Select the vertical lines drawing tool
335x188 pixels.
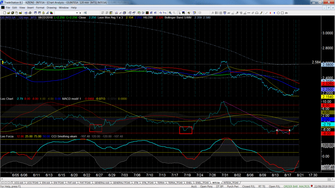pyautogui.click(x=217, y=13)
